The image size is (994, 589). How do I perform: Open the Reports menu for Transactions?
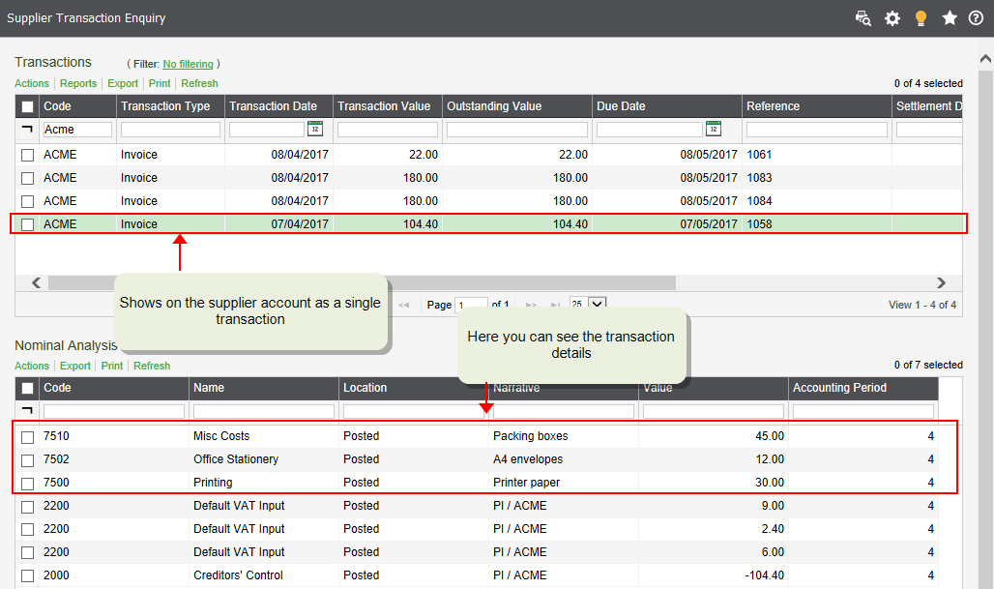pos(78,83)
